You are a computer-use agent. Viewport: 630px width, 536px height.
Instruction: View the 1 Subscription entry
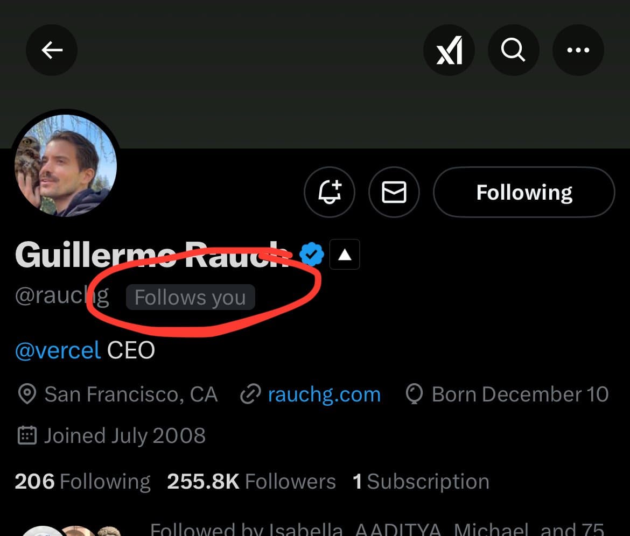point(421,482)
